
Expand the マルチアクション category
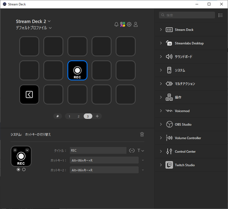click(161, 84)
